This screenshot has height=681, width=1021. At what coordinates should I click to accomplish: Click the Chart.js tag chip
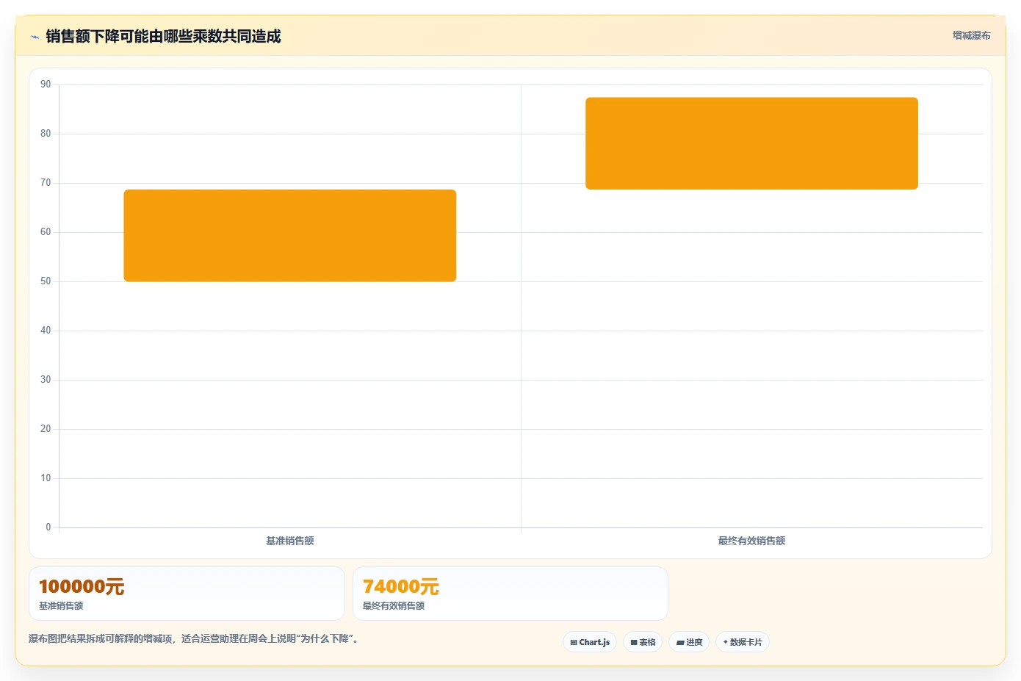point(590,642)
